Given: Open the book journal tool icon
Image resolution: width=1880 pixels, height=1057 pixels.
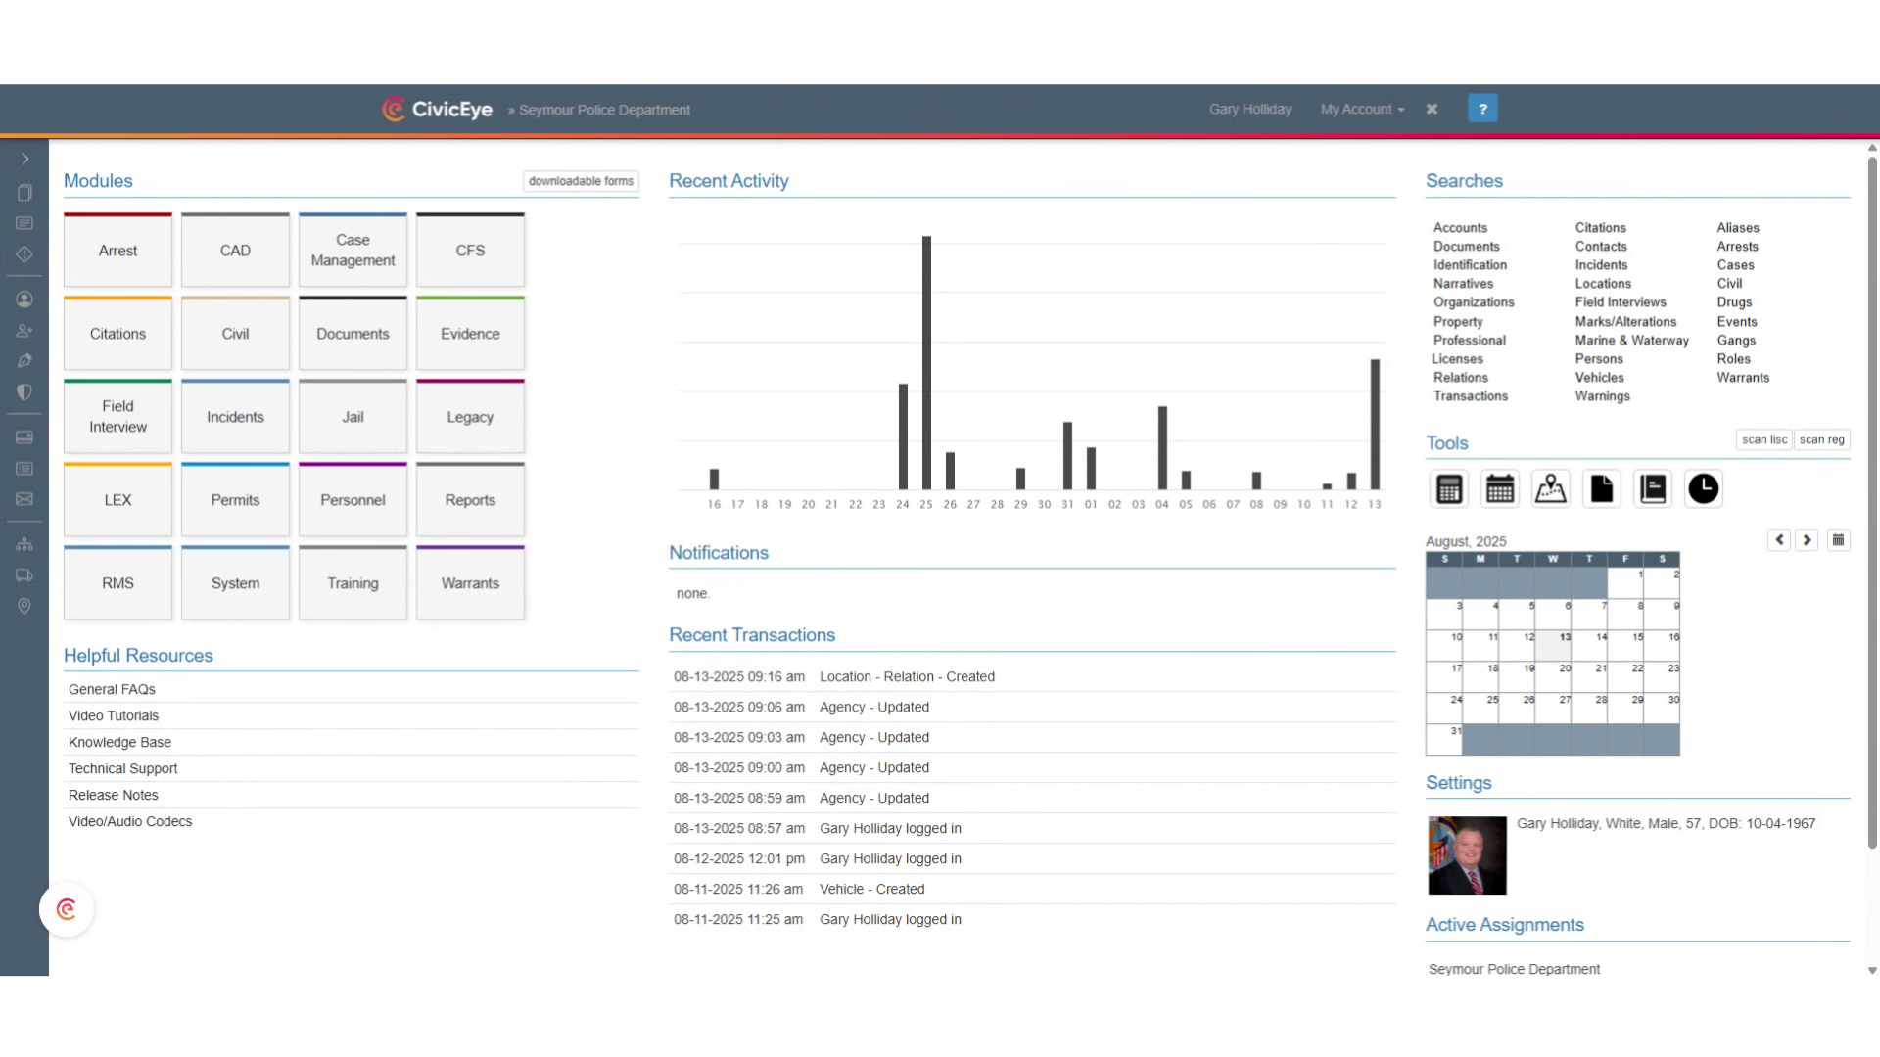Looking at the screenshot, I should [x=1653, y=488].
